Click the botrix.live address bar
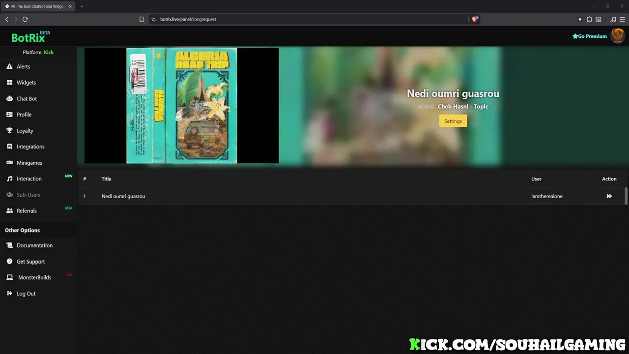The height and width of the screenshot is (354, 629). click(x=310, y=19)
